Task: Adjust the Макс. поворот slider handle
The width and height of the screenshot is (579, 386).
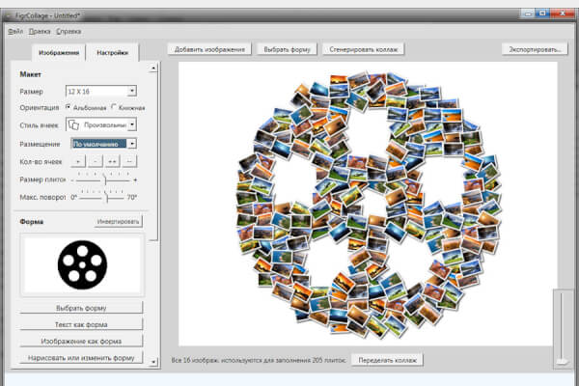Action: tap(107, 198)
